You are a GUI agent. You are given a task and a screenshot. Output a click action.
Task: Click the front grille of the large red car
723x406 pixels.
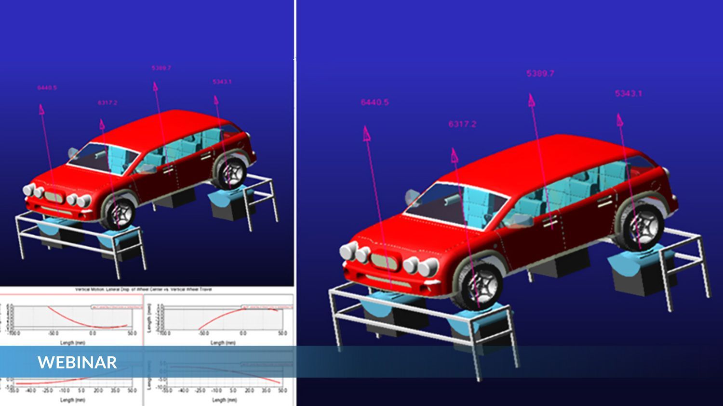coord(387,261)
